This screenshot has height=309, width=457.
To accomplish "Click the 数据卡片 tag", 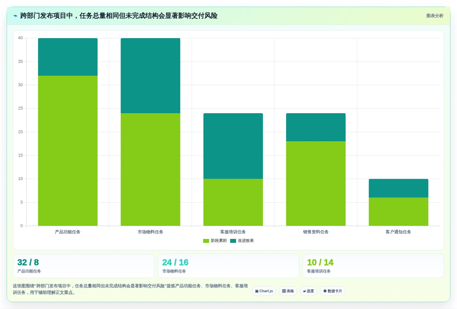I will tap(333, 291).
